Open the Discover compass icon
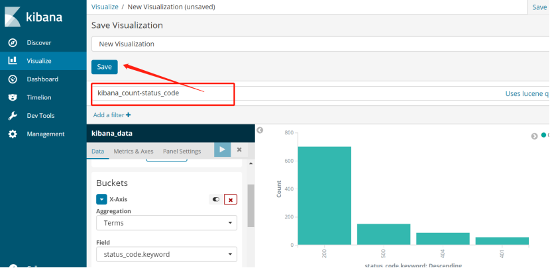Image resolution: width=550 pixels, height=268 pixels. [x=13, y=43]
